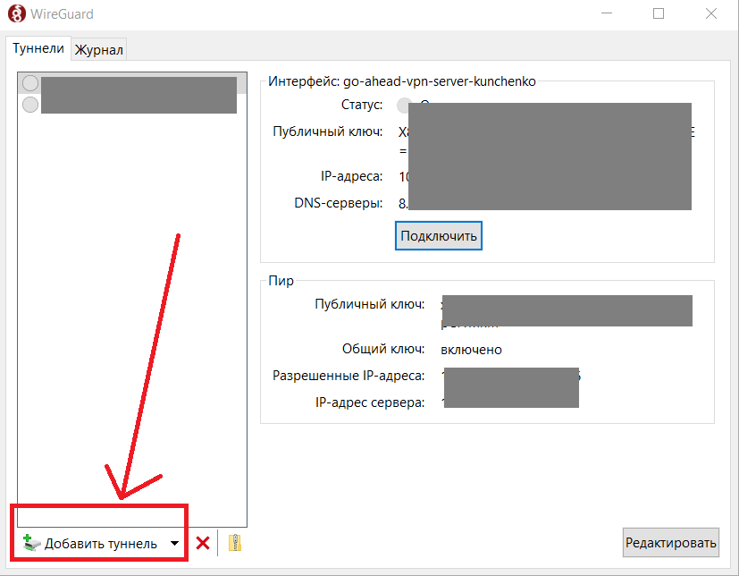Click the green plus icon beside Добавить туннель
The image size is (739, 576).
pyautogui.click(x=32, y=543)
